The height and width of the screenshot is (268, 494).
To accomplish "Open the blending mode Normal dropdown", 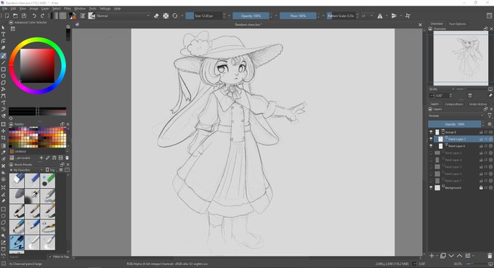I will click(x=123, y=16).
